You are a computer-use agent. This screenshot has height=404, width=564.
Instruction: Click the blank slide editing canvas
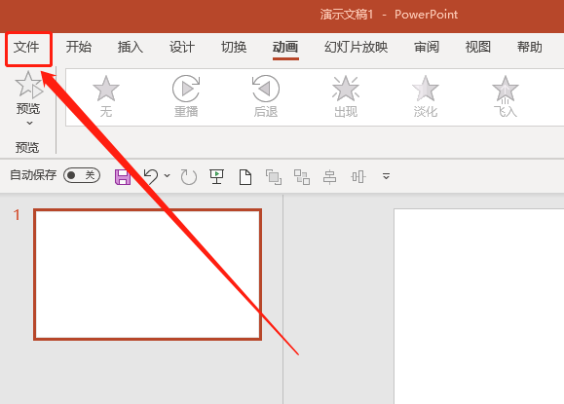[478, 306]
